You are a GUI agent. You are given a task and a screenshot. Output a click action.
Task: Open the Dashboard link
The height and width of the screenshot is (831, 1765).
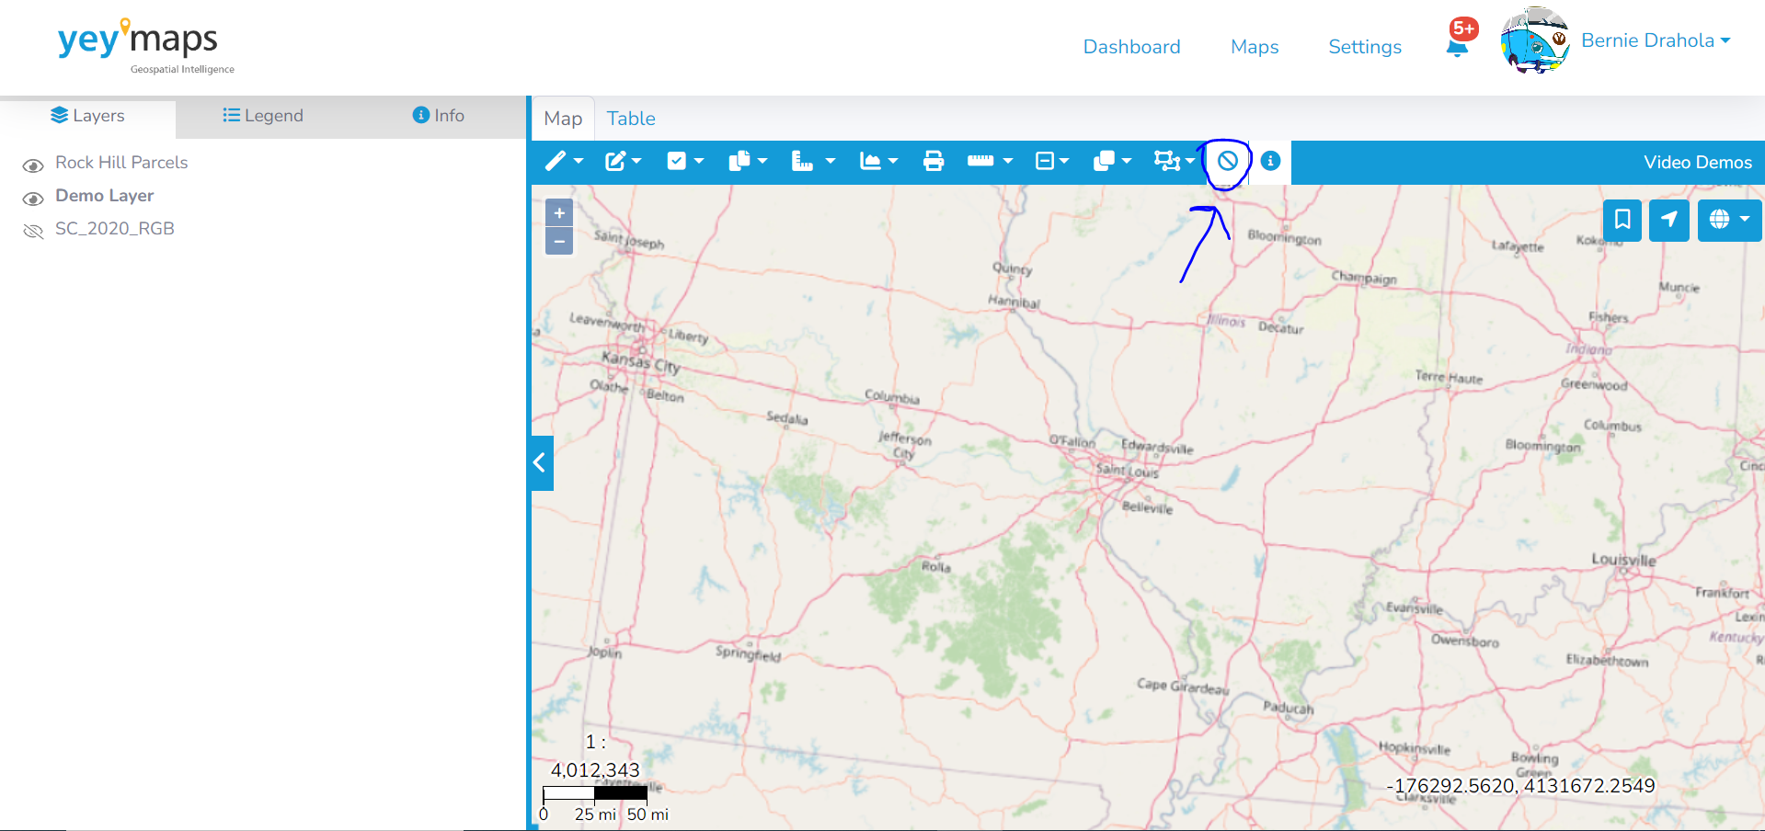click(x=1131, y=47)
